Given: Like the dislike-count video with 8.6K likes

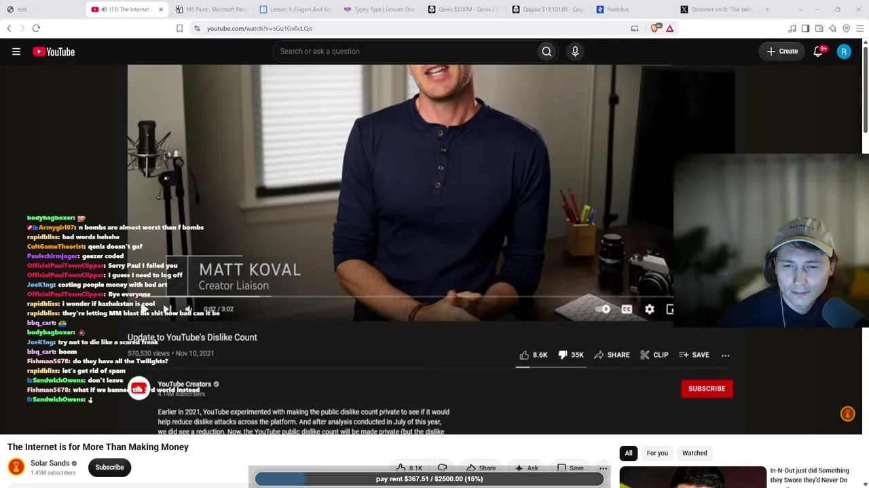Looking at the screenshot, I should click(x=533, y=355).
